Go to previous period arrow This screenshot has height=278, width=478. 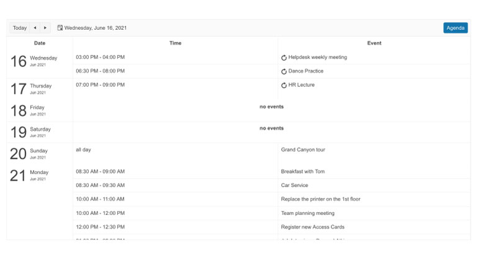[x=35, y=28]
